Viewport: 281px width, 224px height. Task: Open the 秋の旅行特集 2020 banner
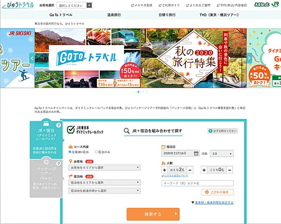coord(194,58)
